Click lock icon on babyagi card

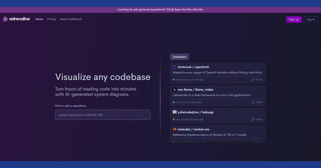pos(253,120)
